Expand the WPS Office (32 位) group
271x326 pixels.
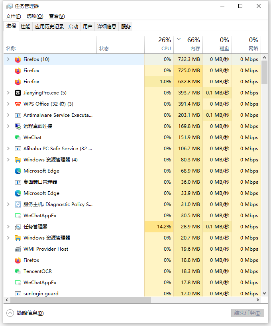point(8,104)
